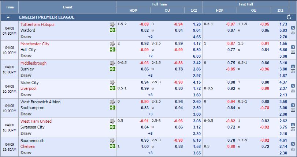
Task: Favorite the Manchester City vs Hull City match
Action: pyautogui.click(x=112, y=44)
